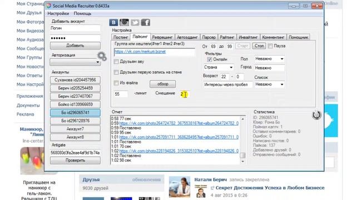The width and height of the screenshot is (356, 200).
Task: Click the Логин input field
Action: pos(75,28)
